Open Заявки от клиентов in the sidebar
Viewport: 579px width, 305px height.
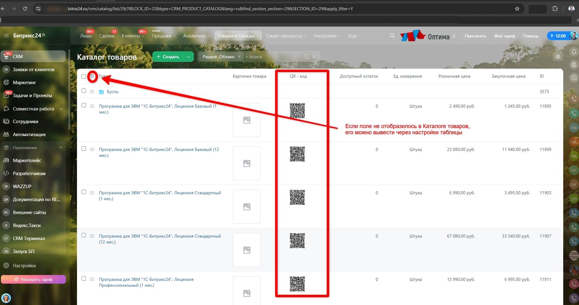tap(33, 69)
